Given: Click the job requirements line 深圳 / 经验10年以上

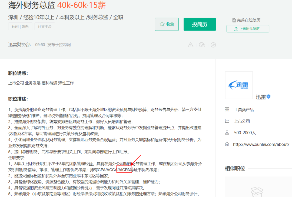Looking at the screenshot, I should (x=65, y=18).
